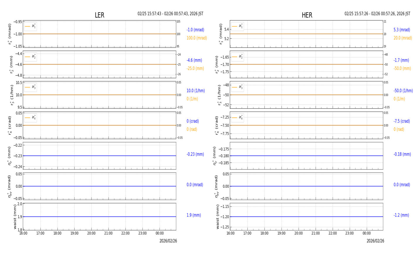This screenshot has height=253, width=414.
Task: Click the LER waist (mm) axis label
Action: 15,217
